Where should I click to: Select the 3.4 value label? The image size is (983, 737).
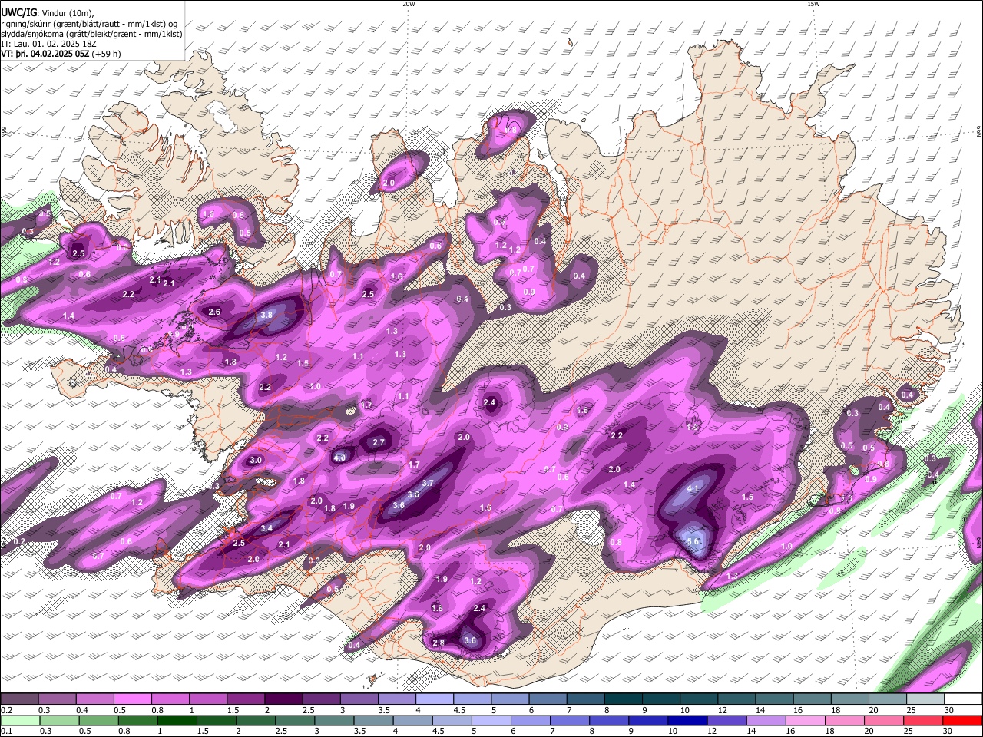pos(266,528)
